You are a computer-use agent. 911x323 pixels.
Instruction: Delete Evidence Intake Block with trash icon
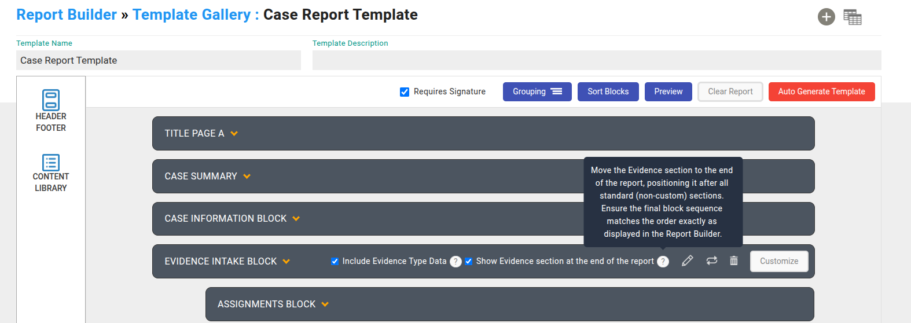click(734, 261)
